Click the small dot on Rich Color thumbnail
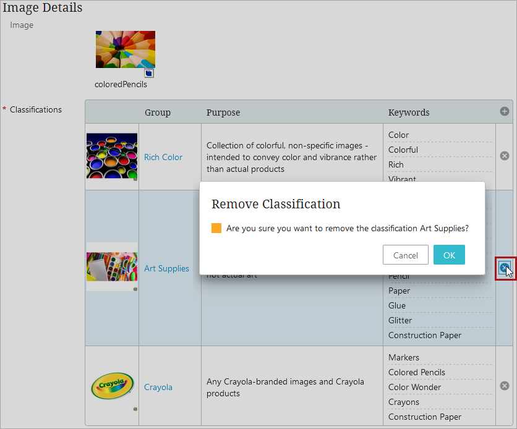The height and width of the screenshot is (429, 517). (135, 179)
